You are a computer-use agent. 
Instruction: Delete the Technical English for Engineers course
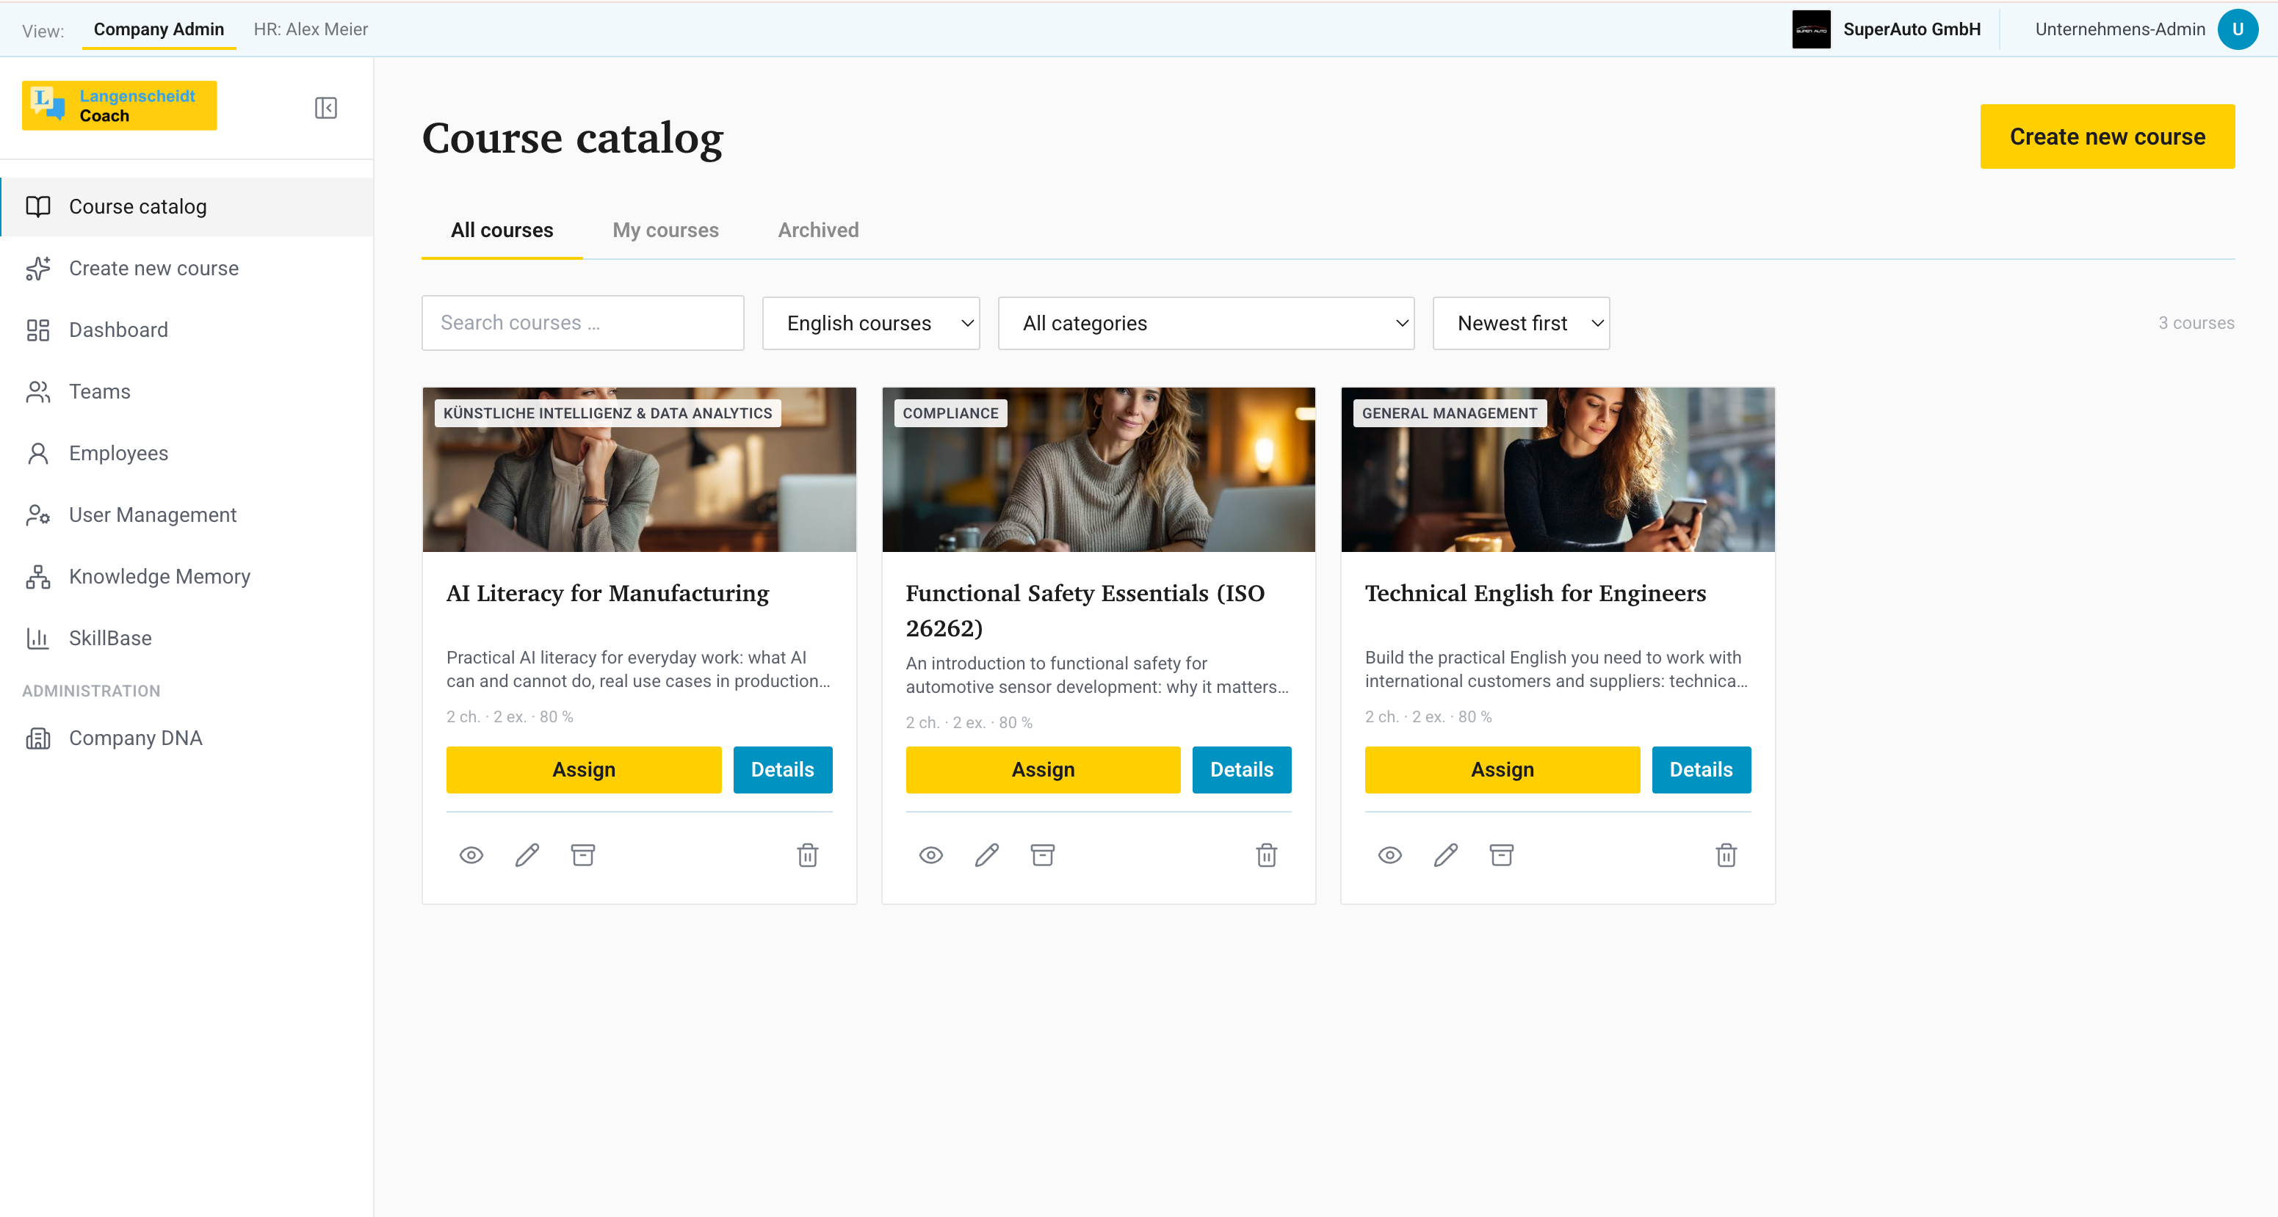1726,854
